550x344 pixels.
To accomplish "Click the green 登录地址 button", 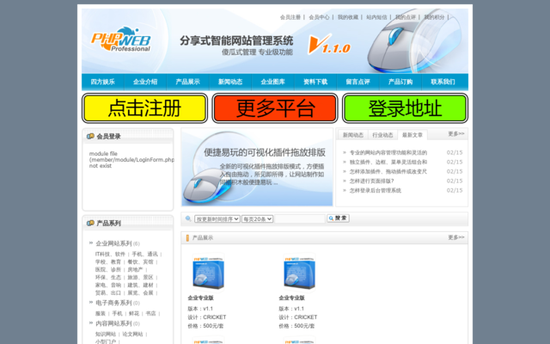I will click(405, 108).
